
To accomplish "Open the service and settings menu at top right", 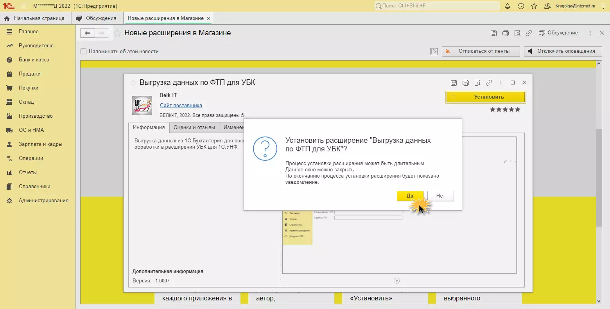I will click(x=603, y=6).
